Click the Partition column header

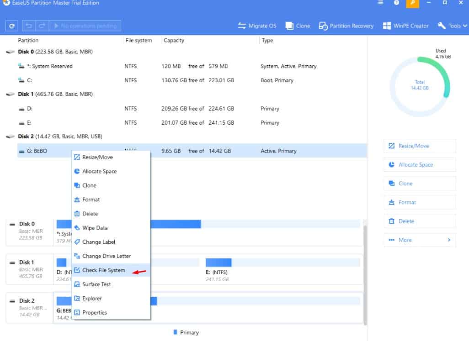click(x=28, y=40)
